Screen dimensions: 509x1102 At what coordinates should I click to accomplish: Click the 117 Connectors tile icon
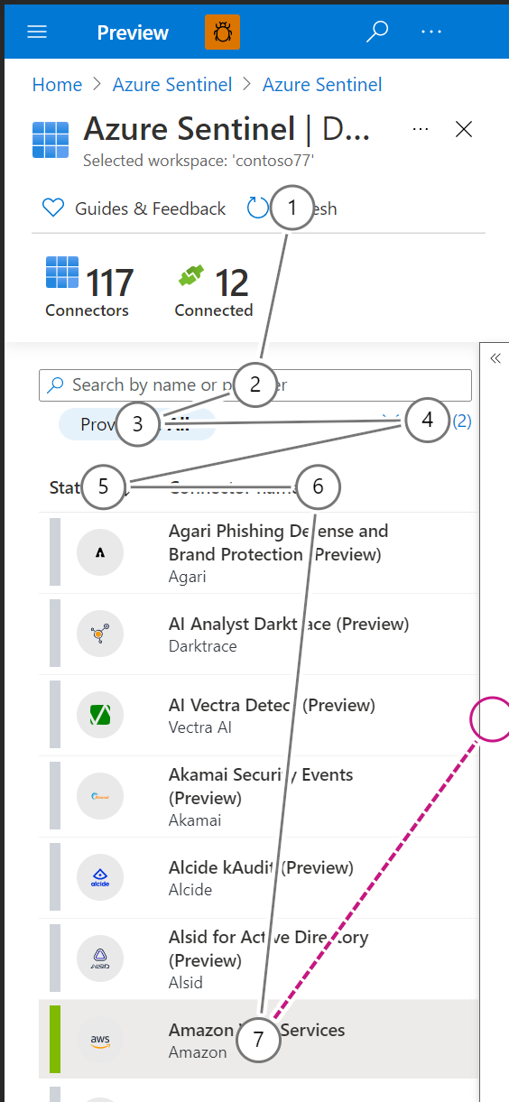(62, 273)
